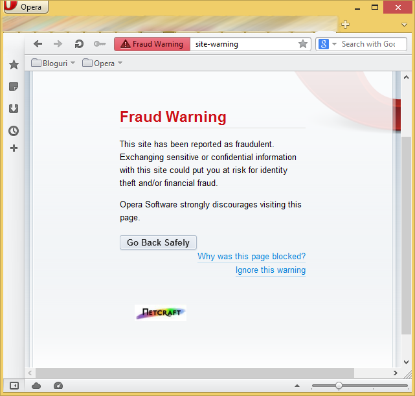Open the History sidebar panel clock
The image size is (415, 396).
tap(14, 131)
